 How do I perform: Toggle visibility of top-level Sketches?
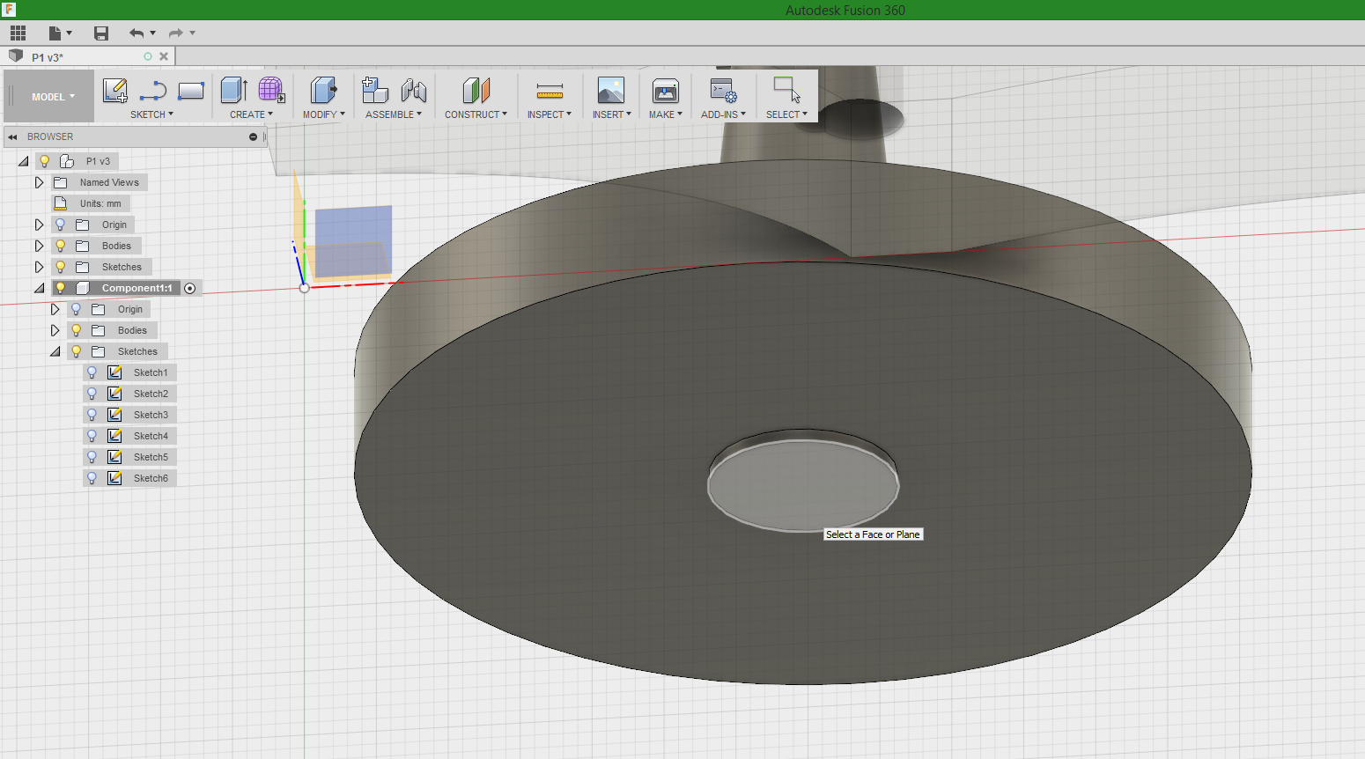pos(60,267)
